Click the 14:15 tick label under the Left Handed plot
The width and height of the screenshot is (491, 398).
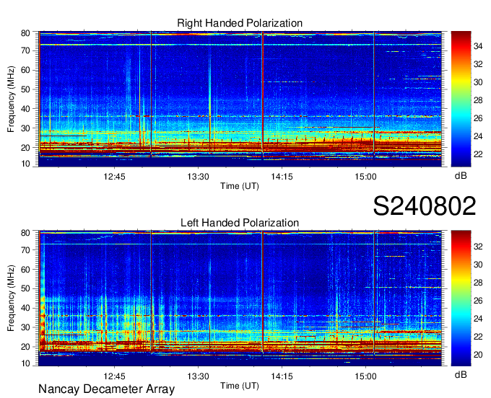click(282, 376)
